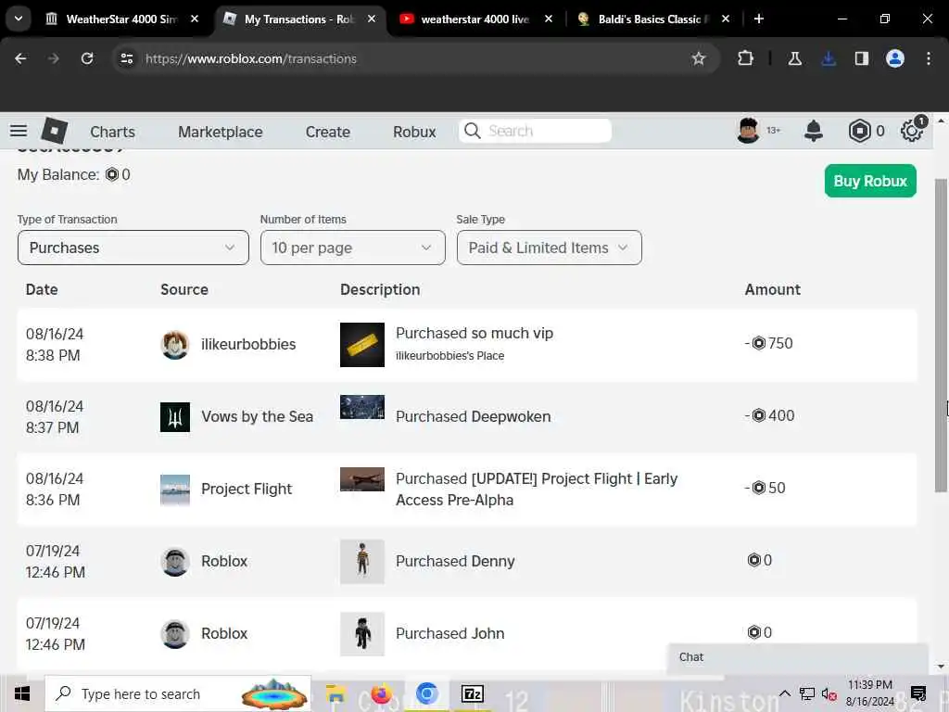
Task: Click the John avatar thumbnail
Action: [362, 634]
